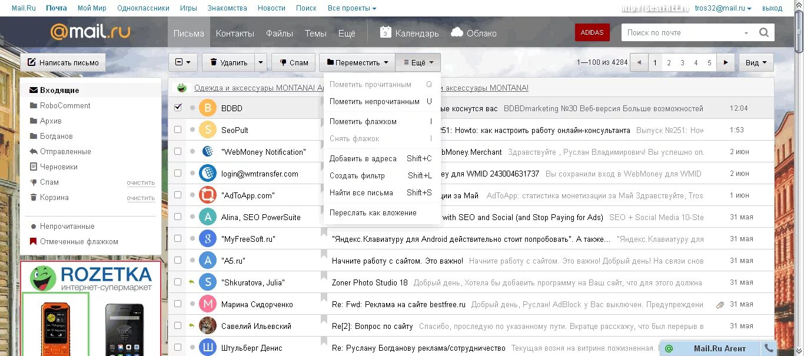
Task: Click the Спам toolbar button
Action: click(294, 62)
